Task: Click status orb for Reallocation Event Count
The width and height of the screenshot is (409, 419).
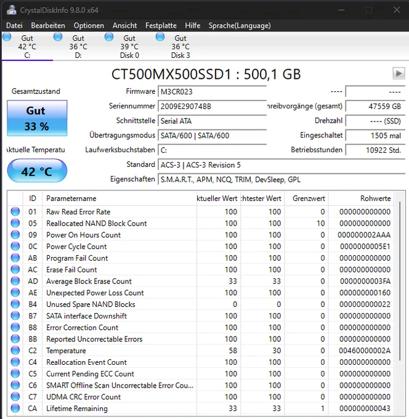Action: (15, 362)
